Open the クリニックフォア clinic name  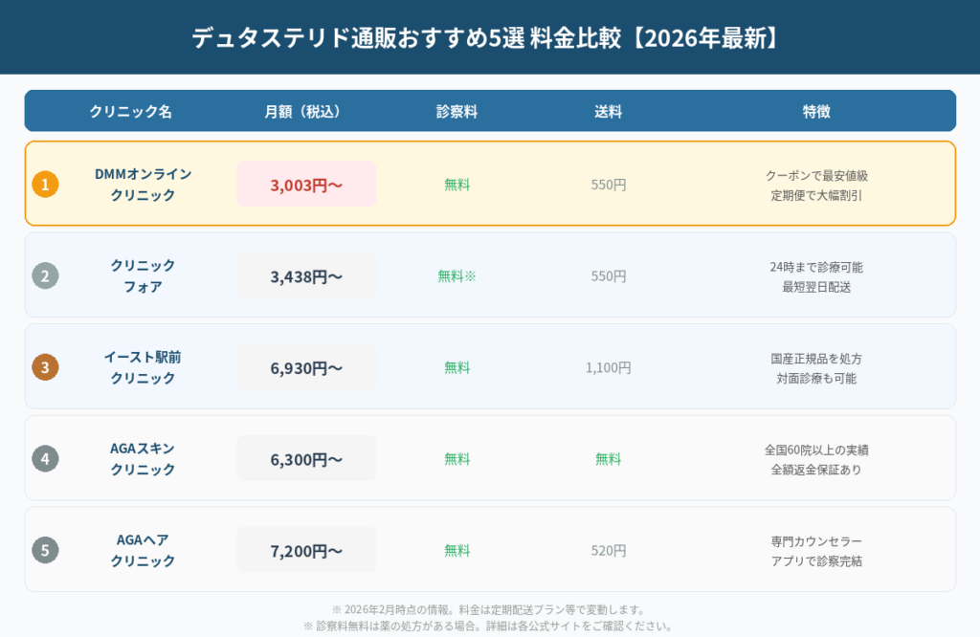pos(142,275)
